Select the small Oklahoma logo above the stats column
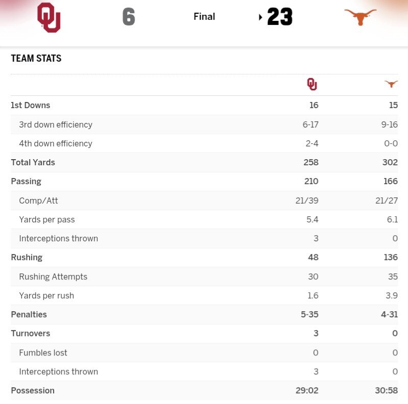This screenshot has width=408, height=404. (x=312, y=84)
